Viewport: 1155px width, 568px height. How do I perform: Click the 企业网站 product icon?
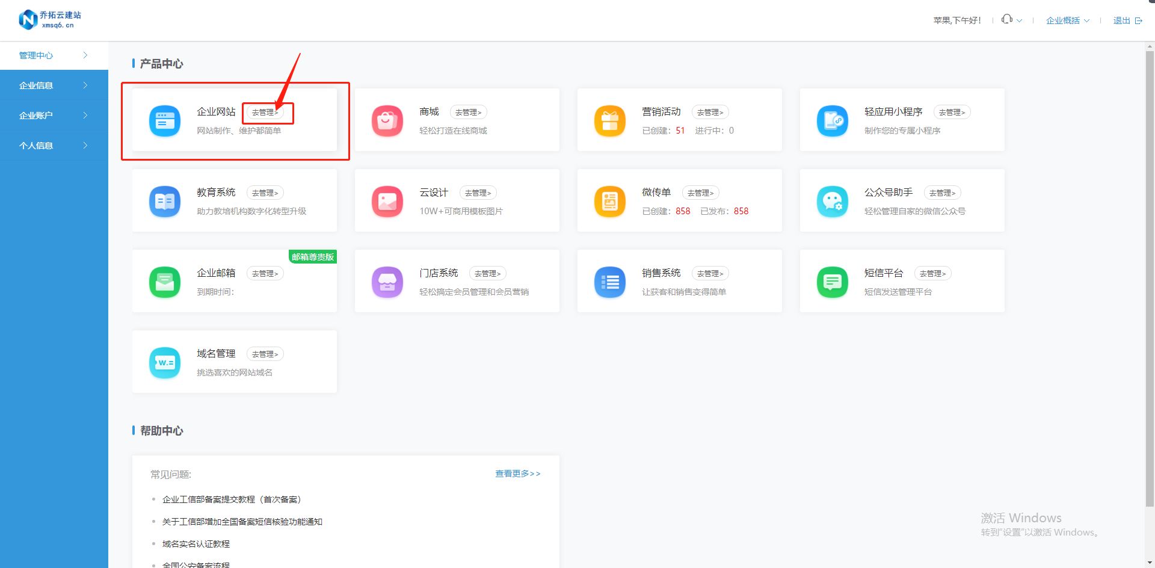click(164, 120)
